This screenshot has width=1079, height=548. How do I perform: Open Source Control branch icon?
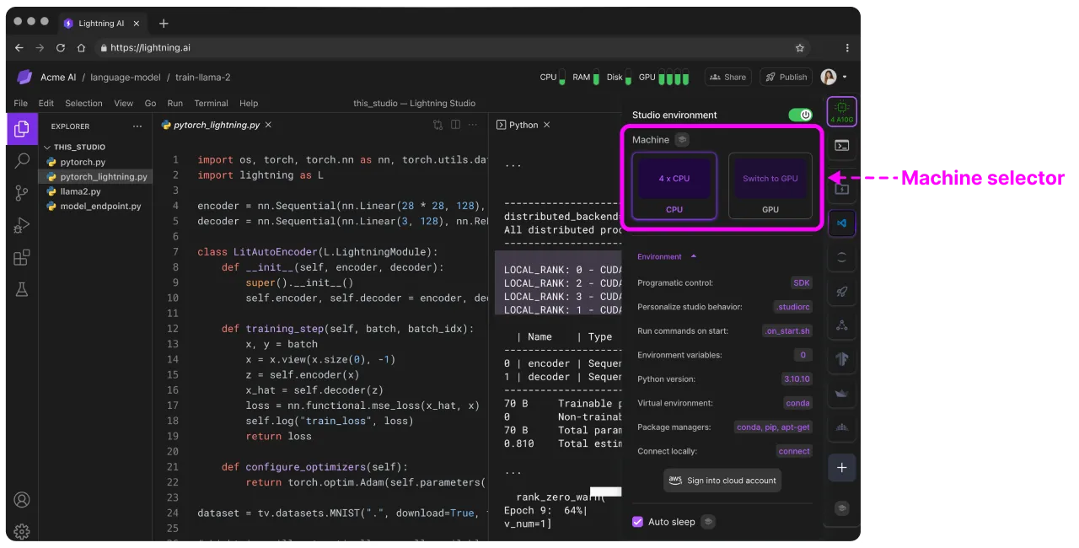pos(22,193)
